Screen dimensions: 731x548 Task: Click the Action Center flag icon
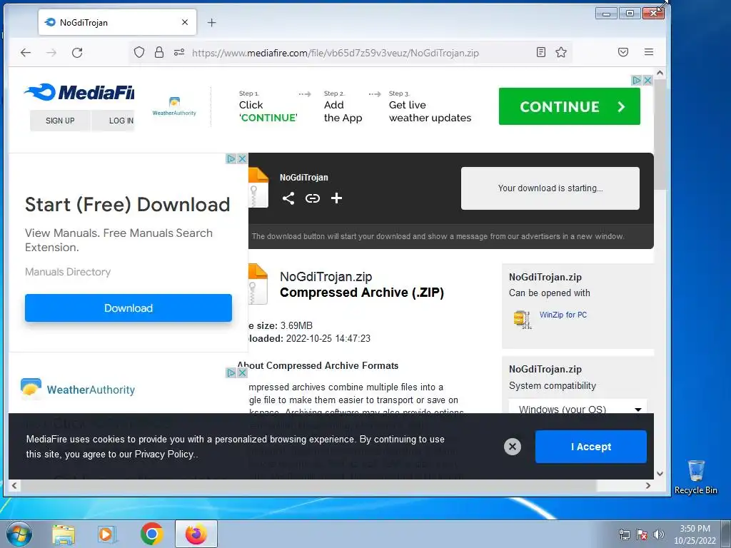click(x=642, y=534)
